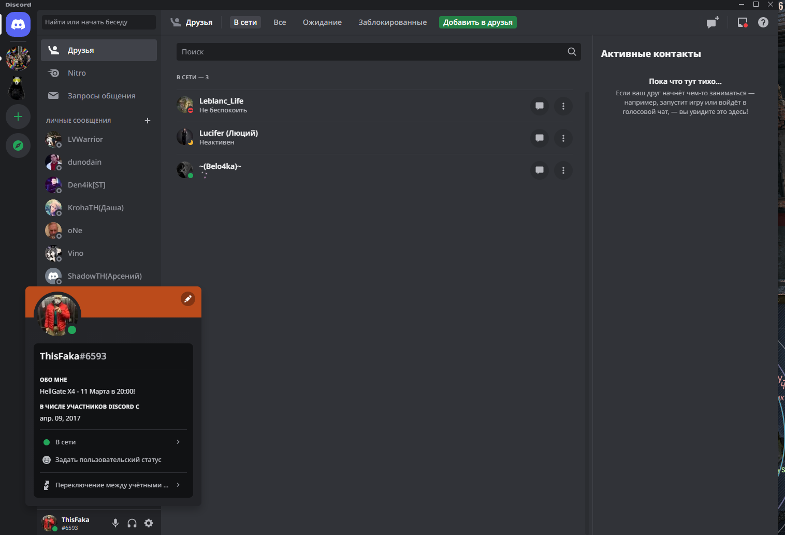
Task: Open DM with Vino
Action: click(99, 253)
